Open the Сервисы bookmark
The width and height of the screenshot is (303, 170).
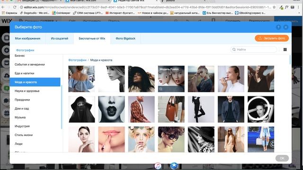9,13
